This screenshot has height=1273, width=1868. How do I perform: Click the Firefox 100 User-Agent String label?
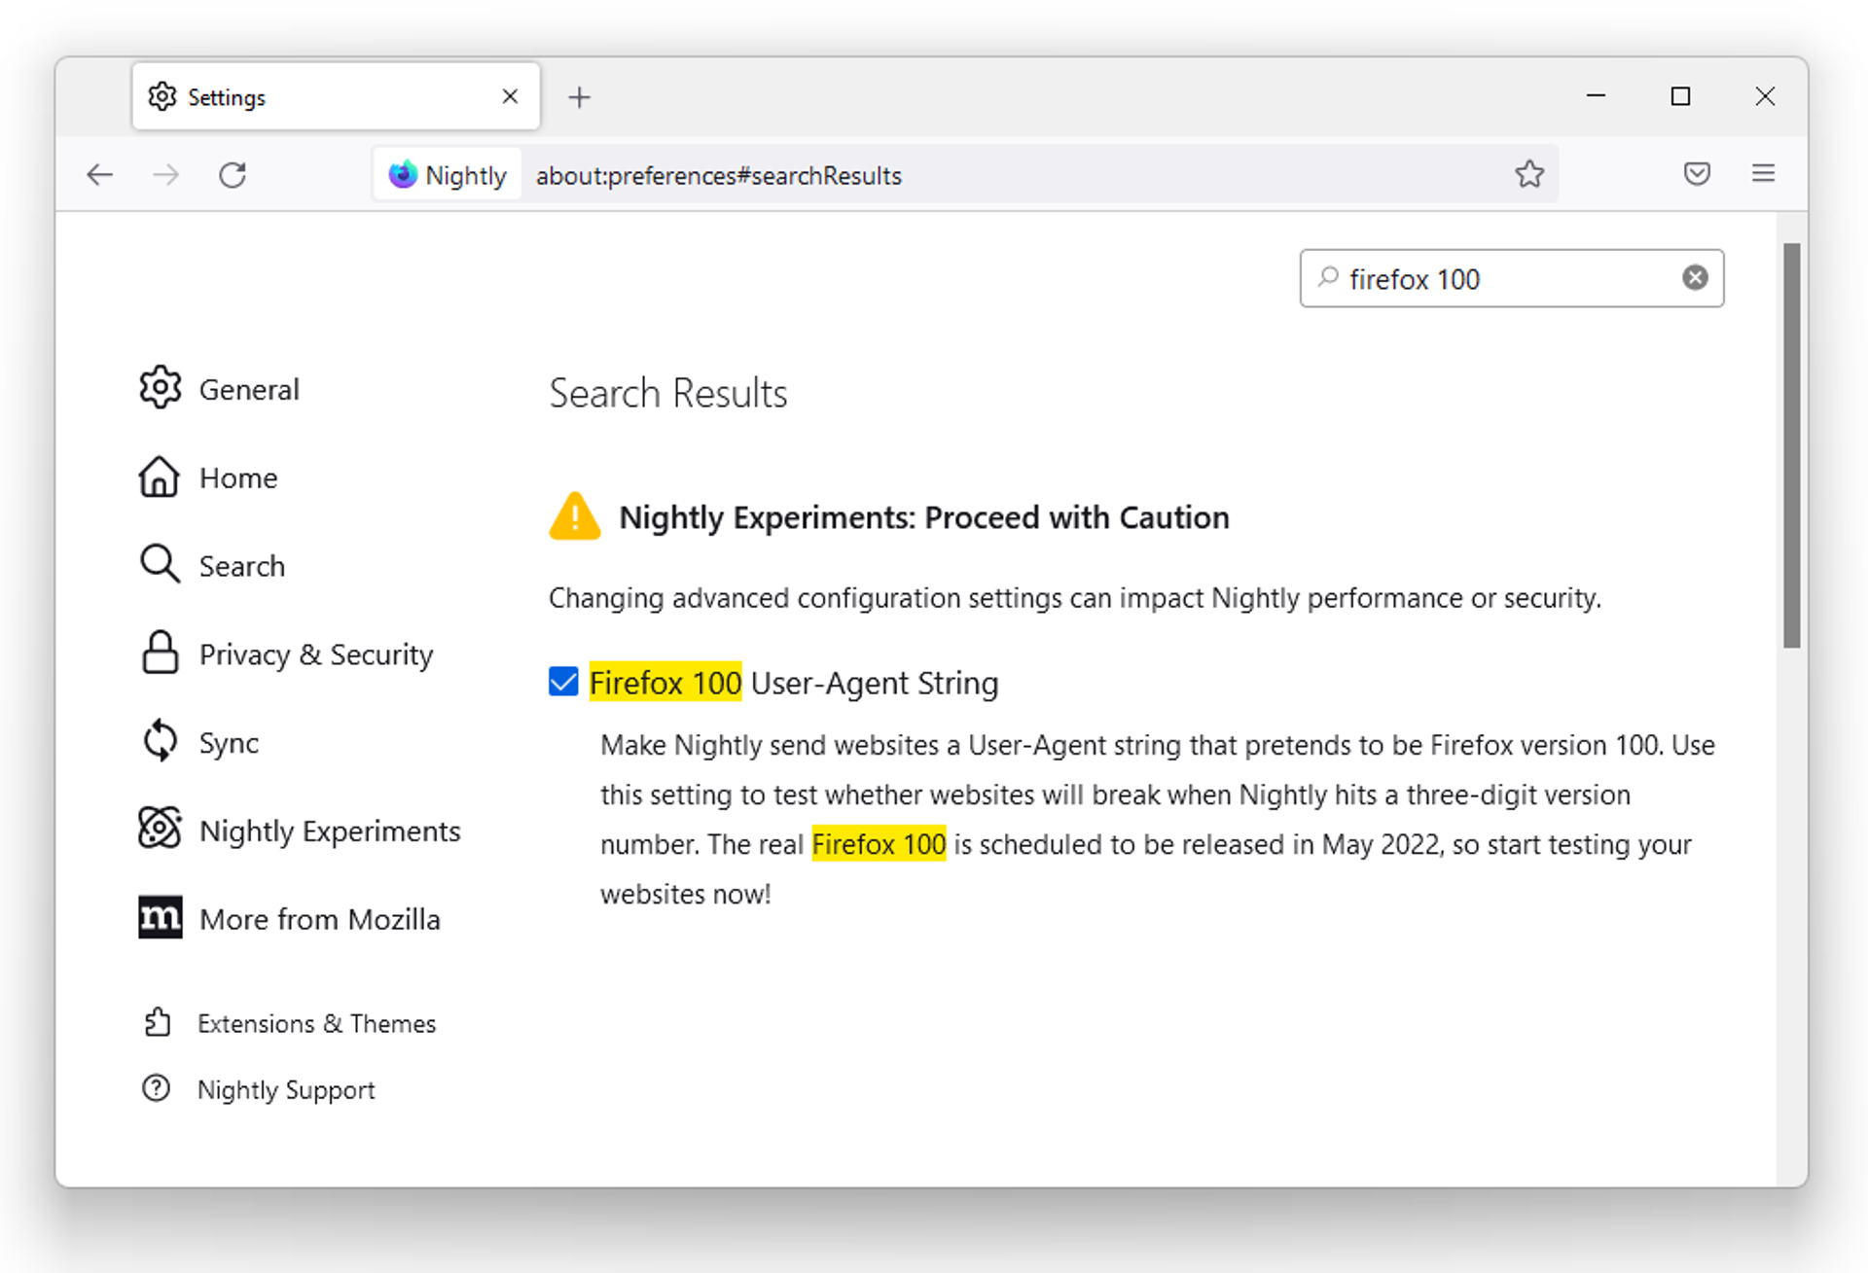coord(794,683)
